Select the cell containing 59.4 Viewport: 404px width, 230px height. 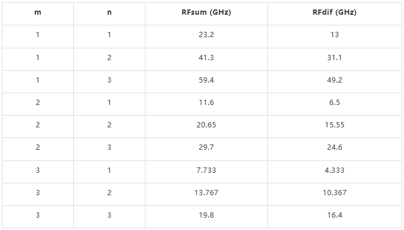(x=206, y=80)
